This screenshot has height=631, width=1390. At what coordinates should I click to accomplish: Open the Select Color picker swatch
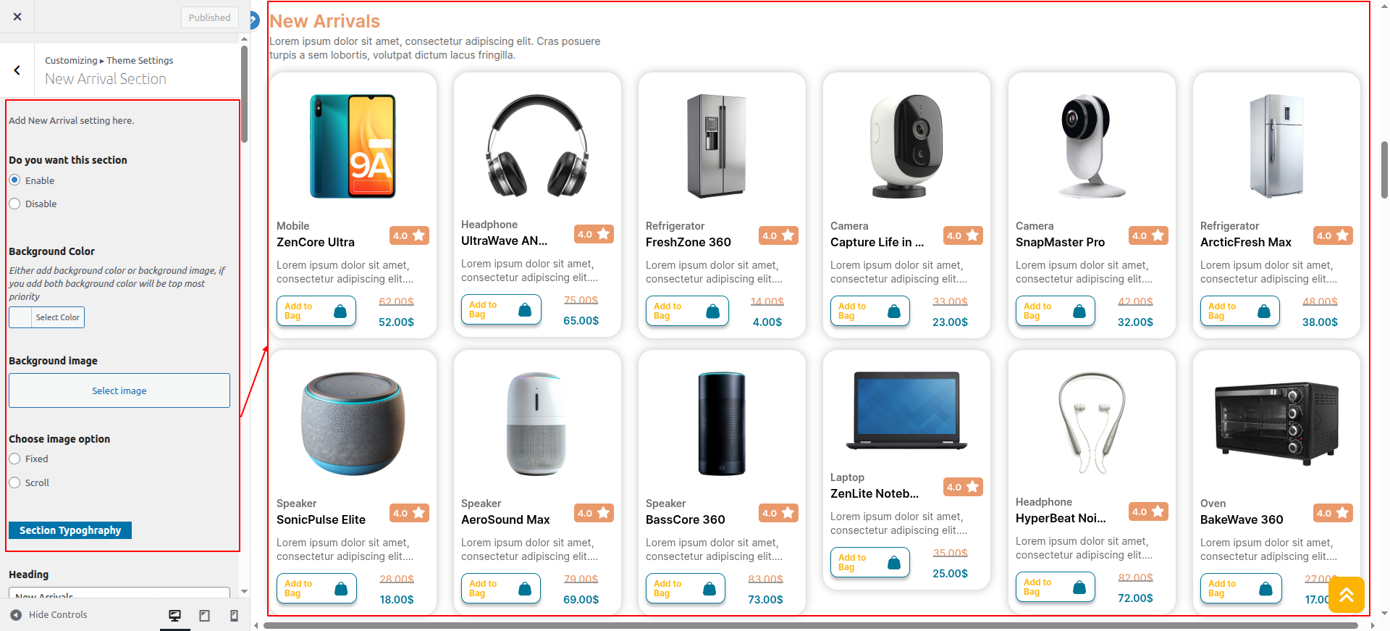[21, 317]
